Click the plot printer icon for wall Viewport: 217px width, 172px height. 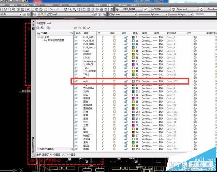pyautogui.click(x=195, y=81)
